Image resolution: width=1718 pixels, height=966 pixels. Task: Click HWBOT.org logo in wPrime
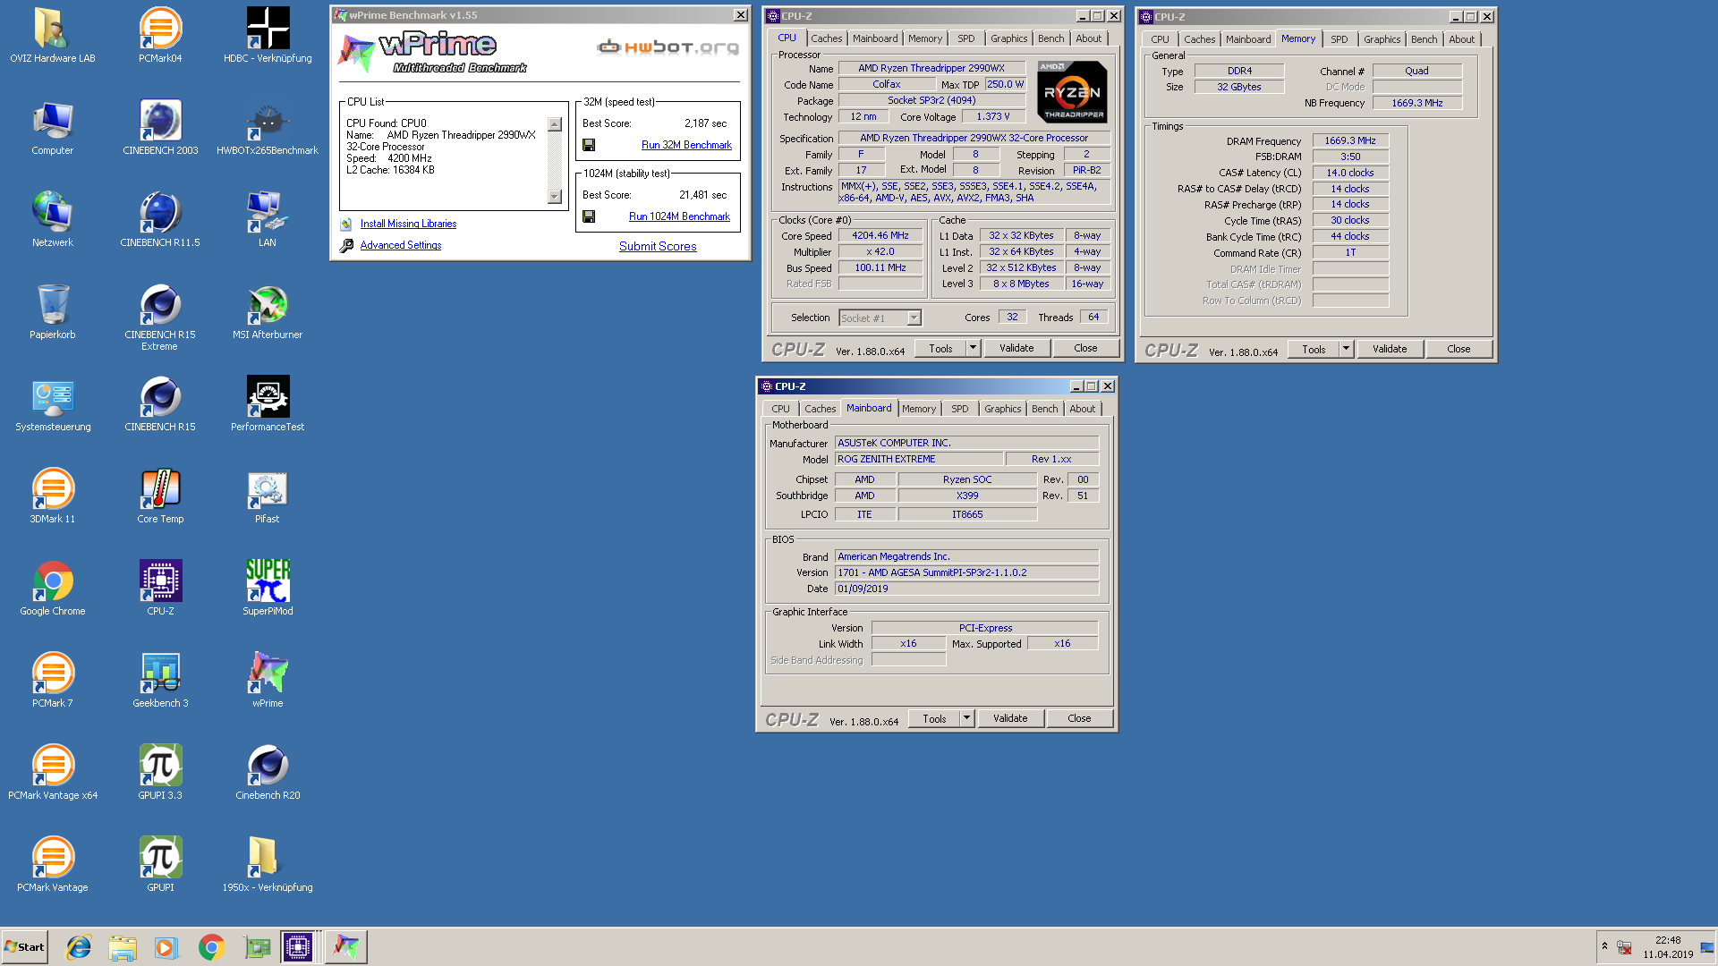pos(668,47)
